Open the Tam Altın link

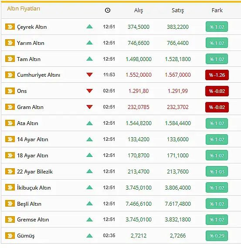click(29, 59)
